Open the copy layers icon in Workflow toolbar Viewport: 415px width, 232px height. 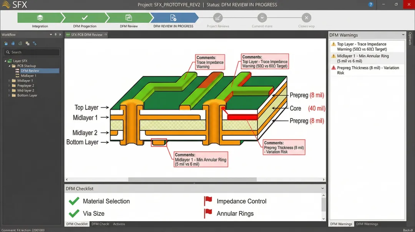tap(27, 43)
